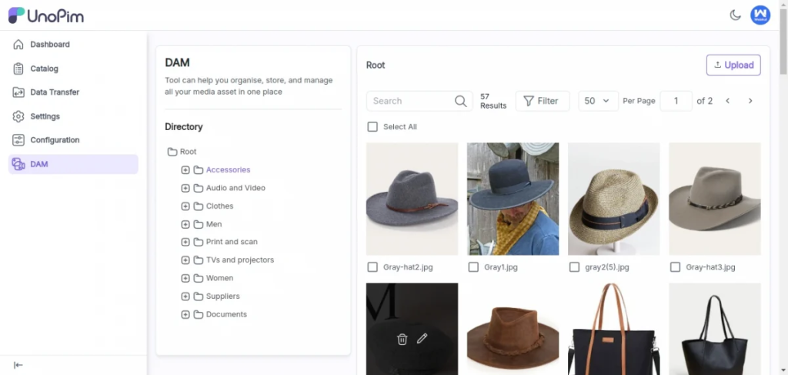Click the Configuration sliders icon
The width and height of the screenshot is (788, 375).
tap(18, 139)
